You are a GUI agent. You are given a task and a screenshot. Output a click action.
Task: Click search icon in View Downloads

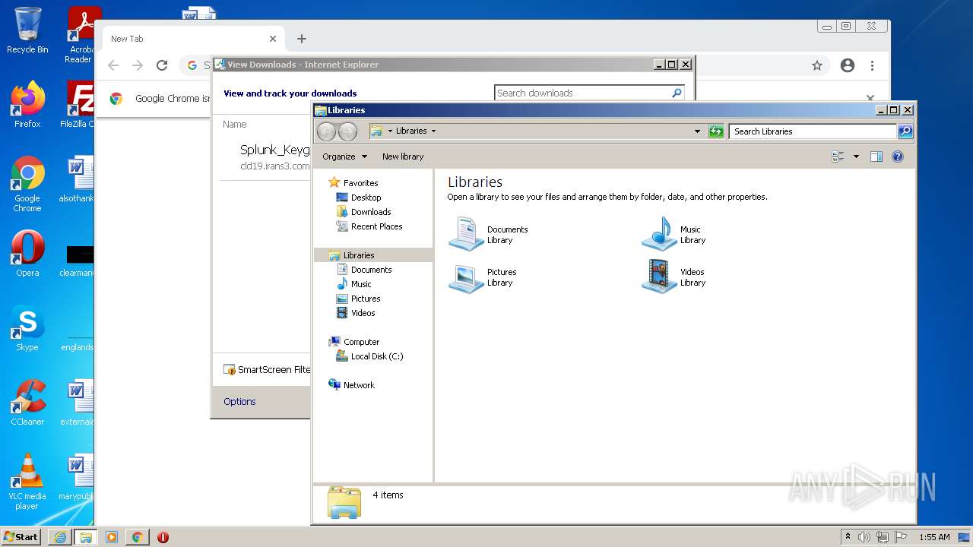[x=677, y=93]
